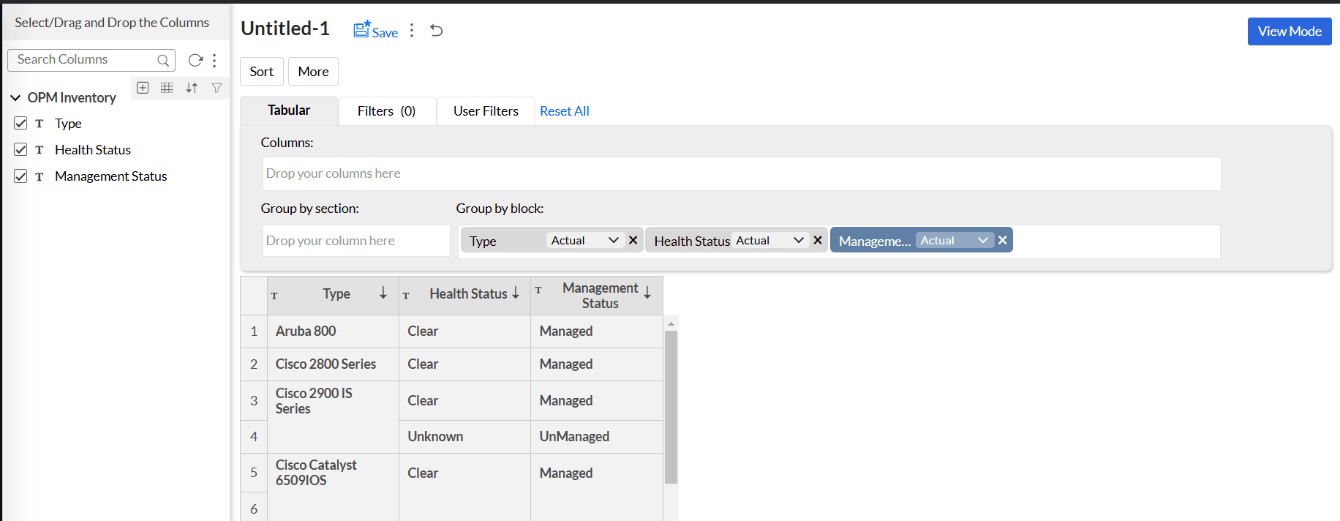Uncheck the Type column checkbox

[x=20, y=123]
